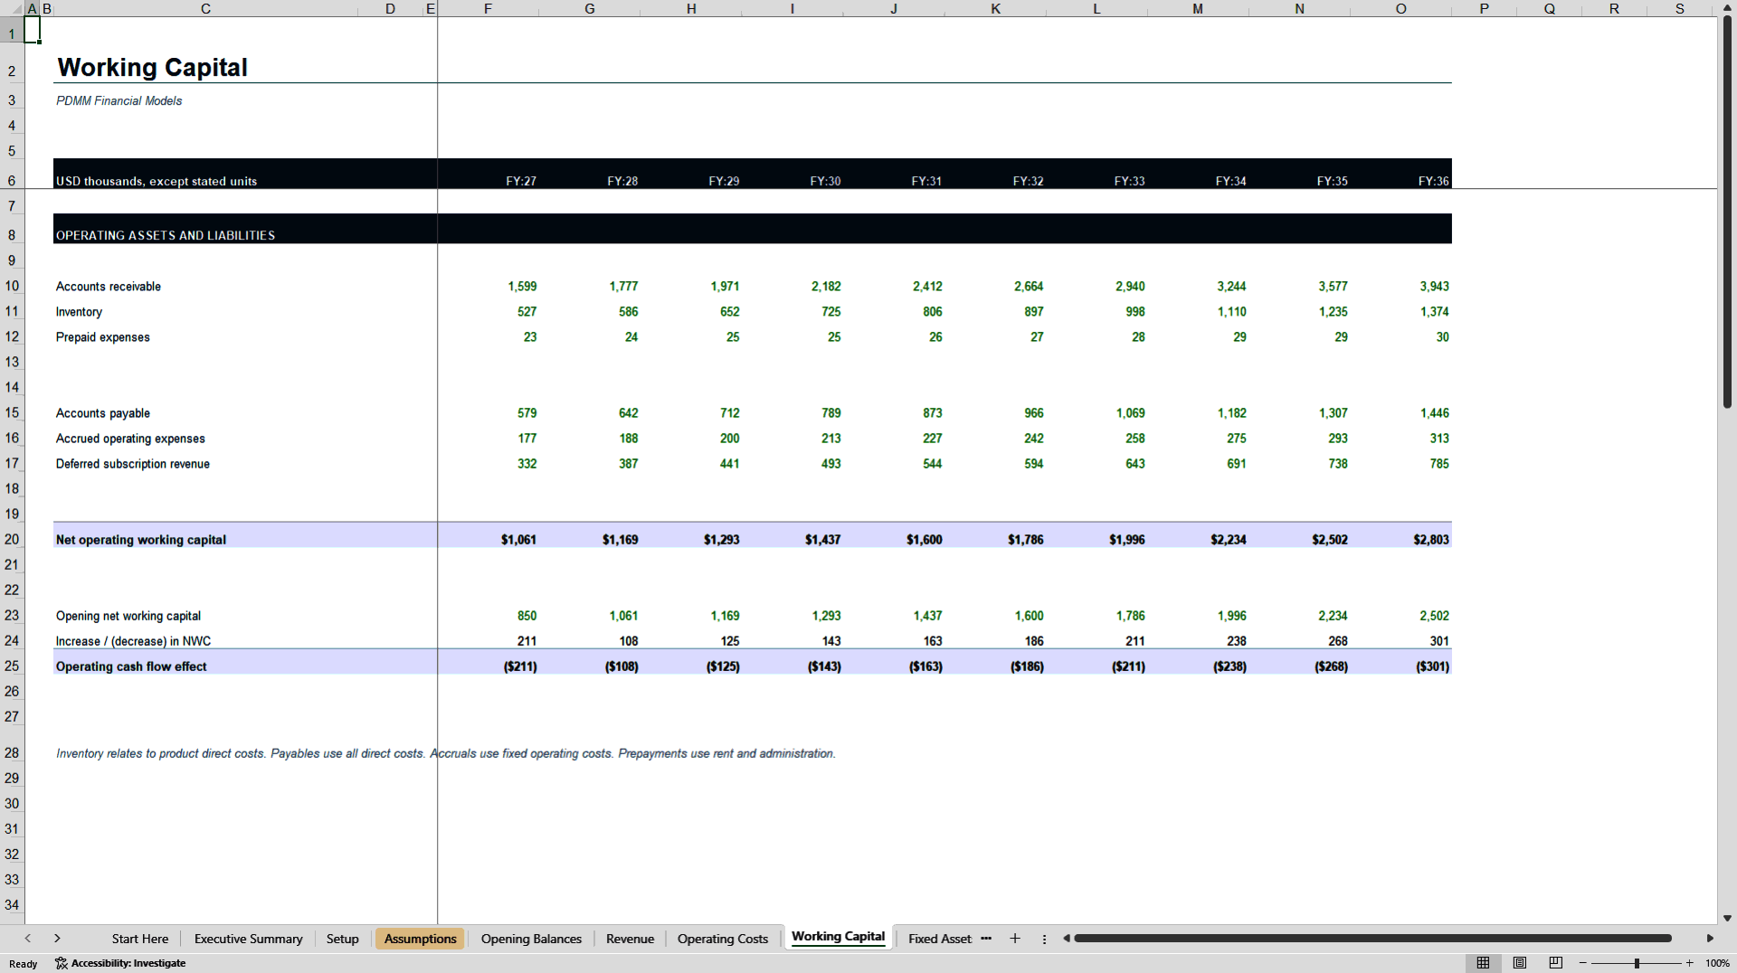1737x973 pixels.
Task: Select the PDMM Financial Models cell
Action: (119, 100)
